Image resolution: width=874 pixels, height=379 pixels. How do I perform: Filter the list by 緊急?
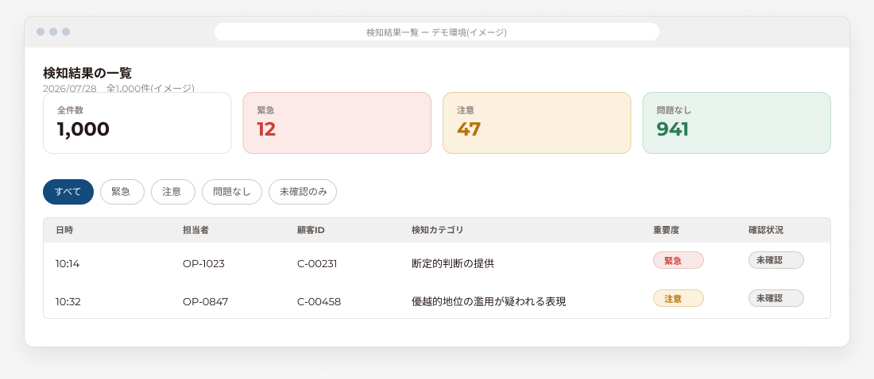[x=122, y=192]
